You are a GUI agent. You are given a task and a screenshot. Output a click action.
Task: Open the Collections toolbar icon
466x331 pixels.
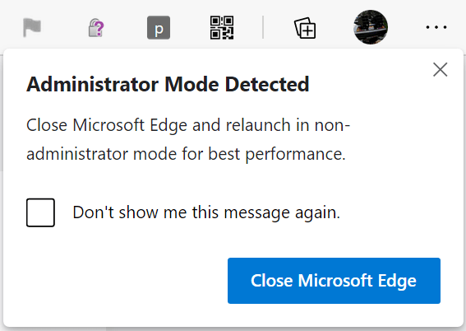click(305, 28)
